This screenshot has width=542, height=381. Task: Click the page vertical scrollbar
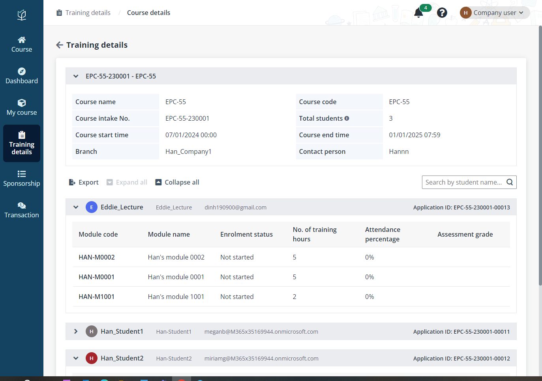540,155
